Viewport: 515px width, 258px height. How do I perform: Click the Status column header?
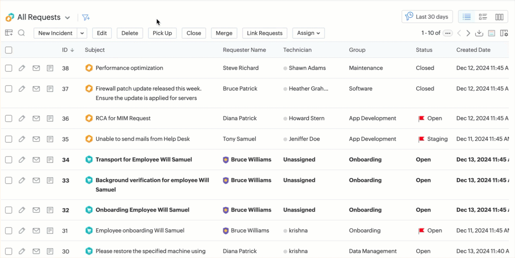(424, 50)
